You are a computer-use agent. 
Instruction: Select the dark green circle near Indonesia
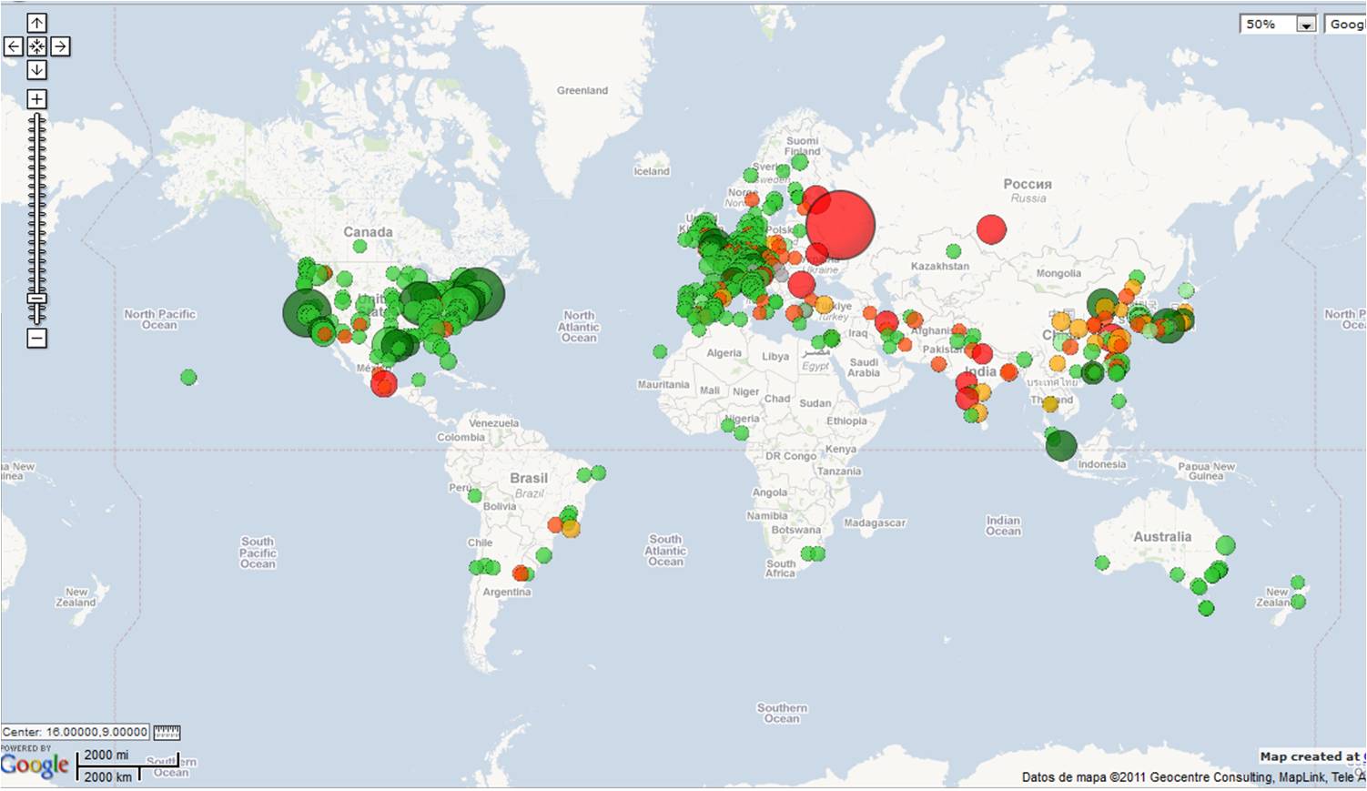point(1061,445)
